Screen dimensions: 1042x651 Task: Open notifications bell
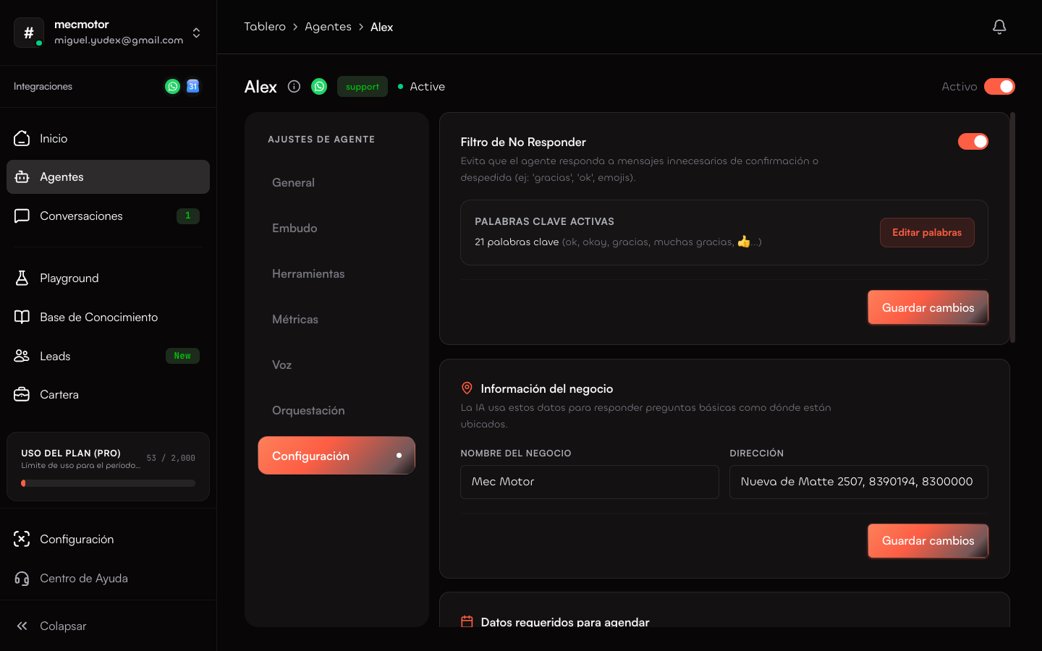(999, 27)
